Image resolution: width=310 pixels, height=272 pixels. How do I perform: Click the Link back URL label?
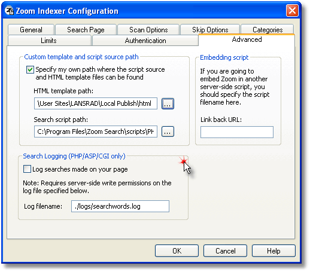coord(221,120)
